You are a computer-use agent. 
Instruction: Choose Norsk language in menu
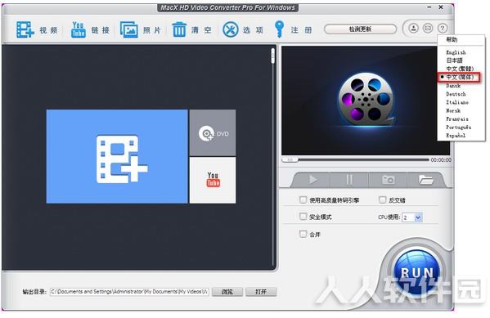453,110
